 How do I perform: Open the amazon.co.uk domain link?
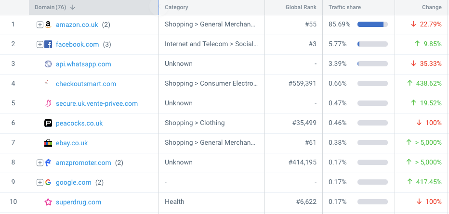pyautogui.click(x=77, y=25)
